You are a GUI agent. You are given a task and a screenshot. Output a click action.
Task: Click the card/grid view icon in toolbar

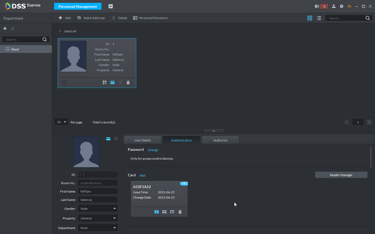pyautogui.click(x=310, y=18)
